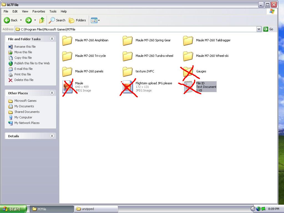Viewport: 284px width, 213px height.
Task: Go to My Network Places
Action: (27, 123)
